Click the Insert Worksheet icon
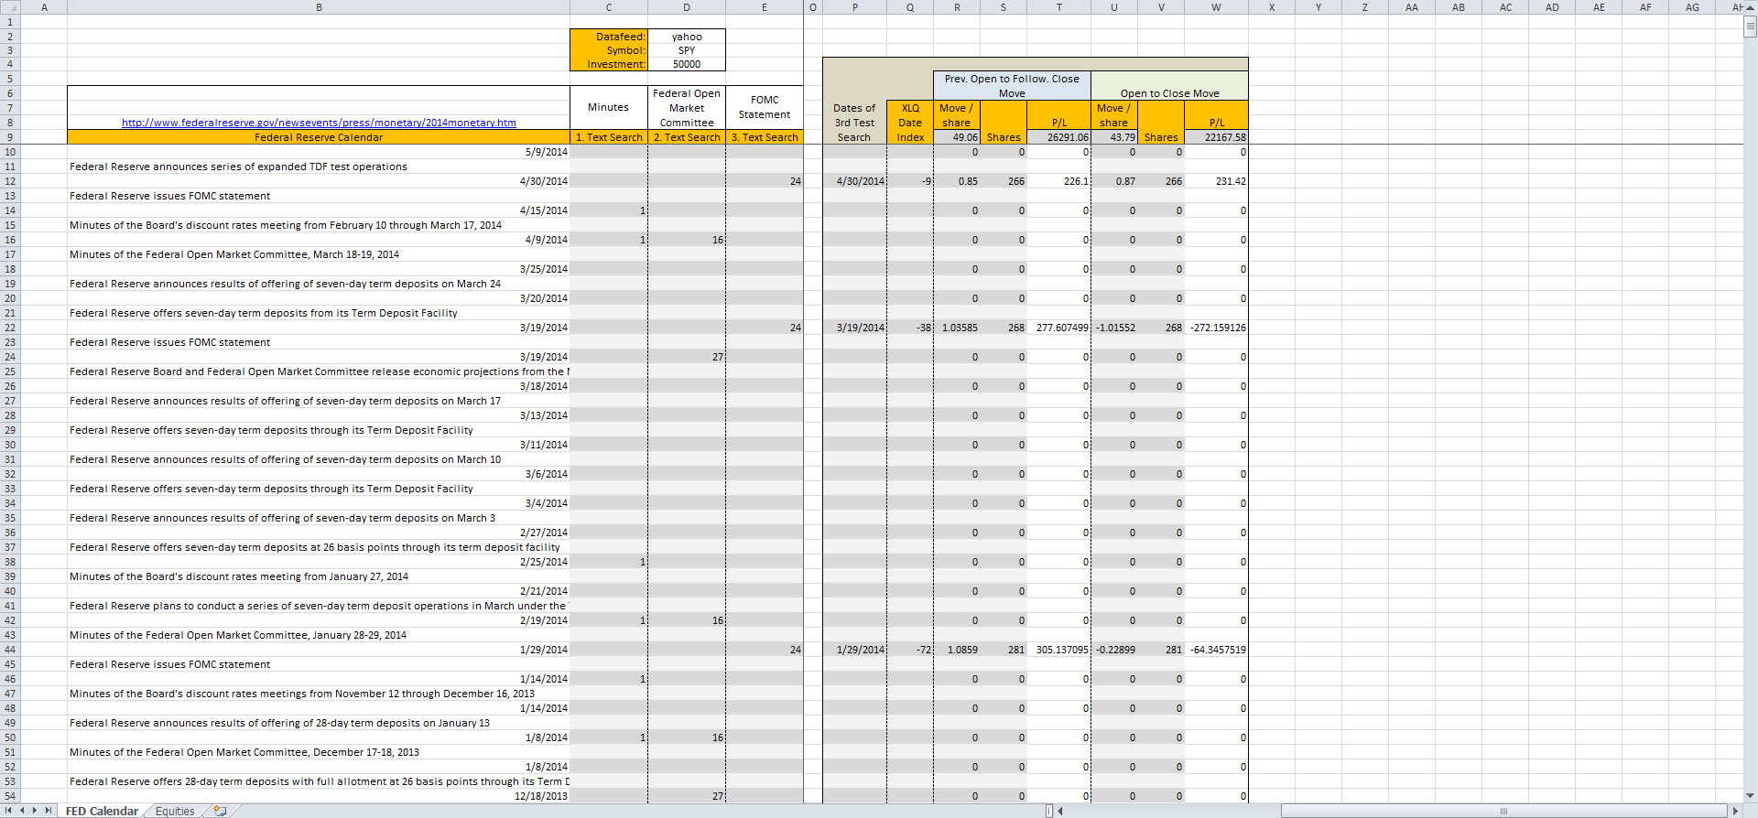 click(220, 811)
